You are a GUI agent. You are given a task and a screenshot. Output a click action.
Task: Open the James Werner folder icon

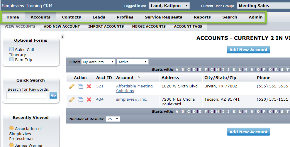pos(11,145)
